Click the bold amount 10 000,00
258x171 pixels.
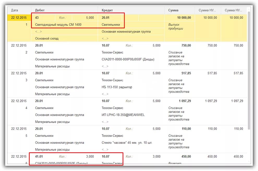pos(184,17)
